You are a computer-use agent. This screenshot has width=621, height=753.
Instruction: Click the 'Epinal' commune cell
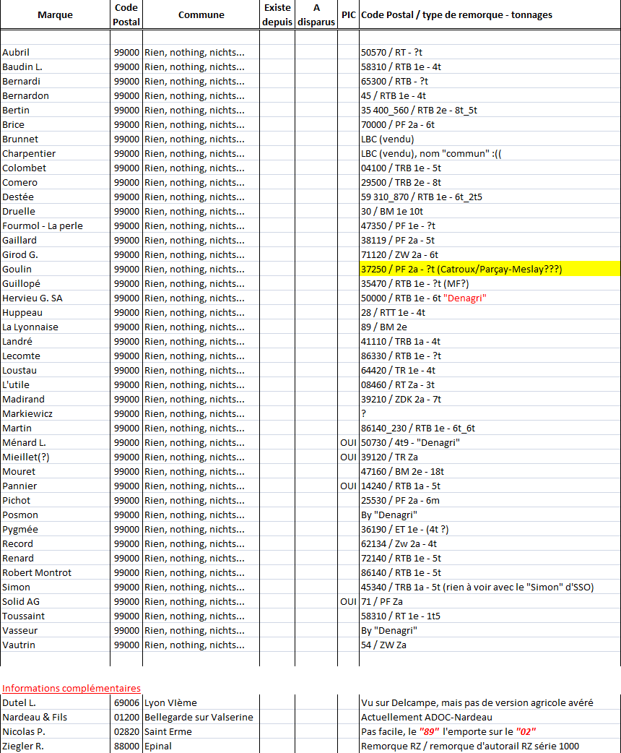click(x=201, y=746)
